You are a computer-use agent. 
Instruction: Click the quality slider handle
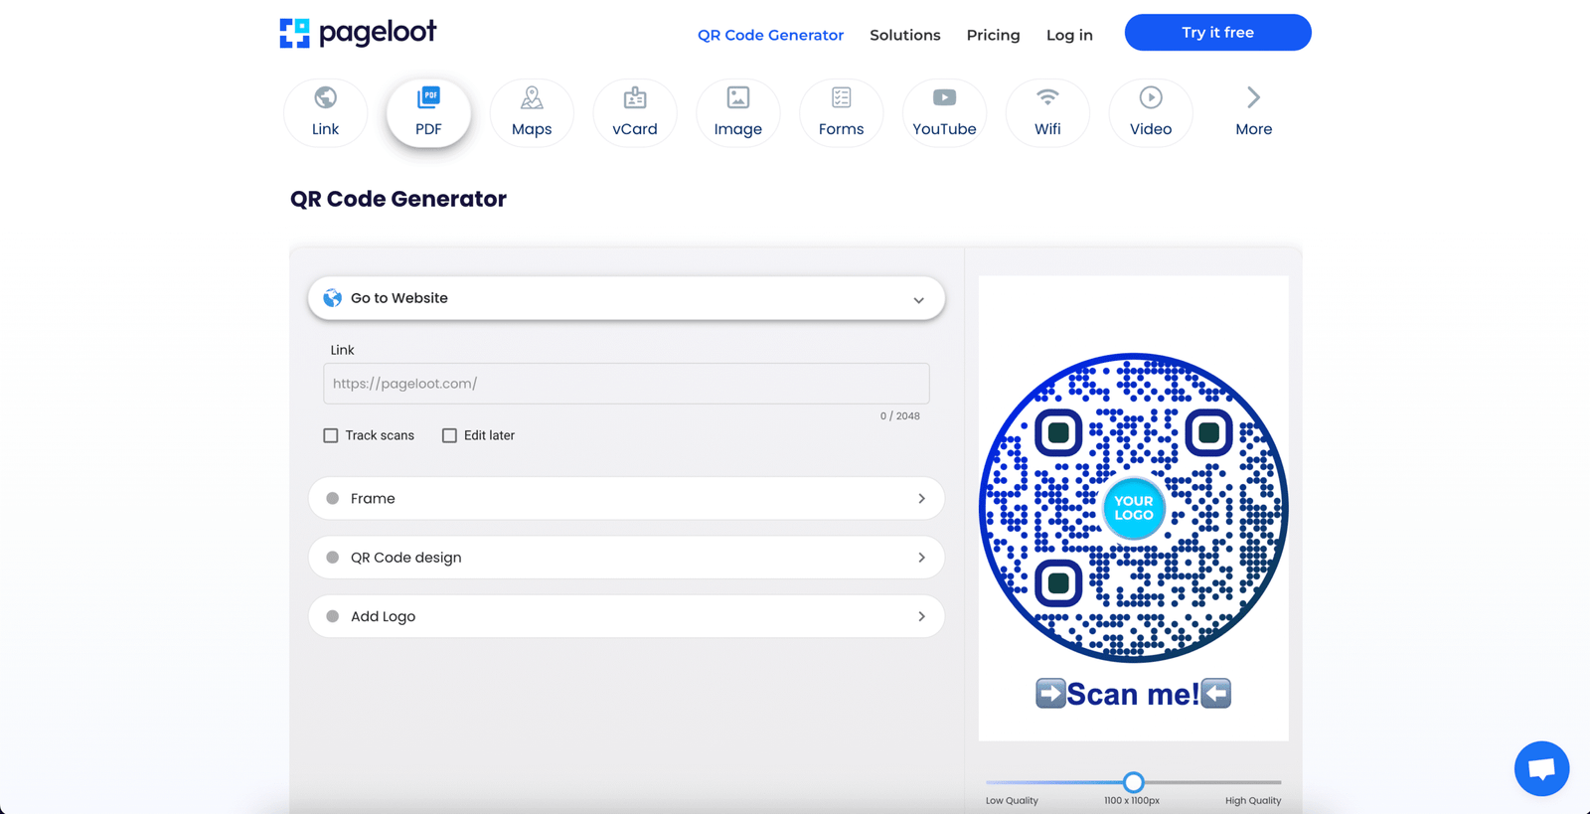(x=1133, y=782)
